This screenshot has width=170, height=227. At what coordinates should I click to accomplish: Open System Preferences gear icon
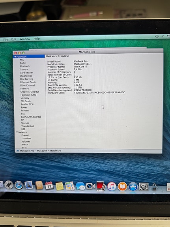tap(144, 187)
